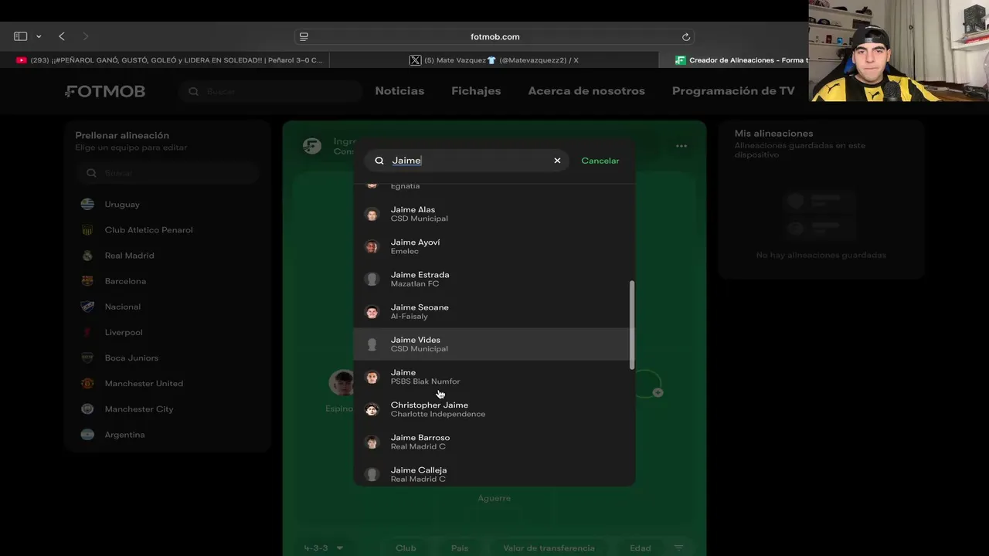989x556 pixels.
Task: Switch to the Mate Vazquez X tab
Action: pos(494,60)
